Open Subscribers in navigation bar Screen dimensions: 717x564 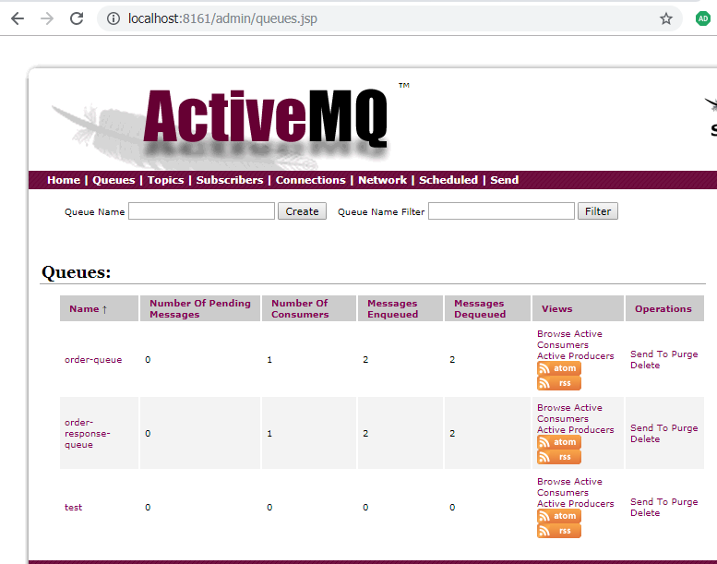(x=230, y=180)
